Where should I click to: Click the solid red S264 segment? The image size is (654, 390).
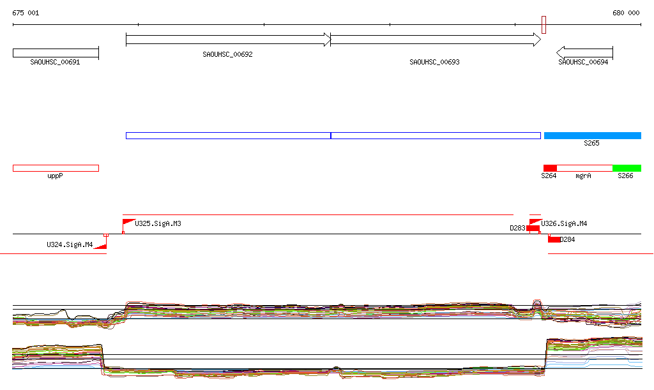pos(550,168)
